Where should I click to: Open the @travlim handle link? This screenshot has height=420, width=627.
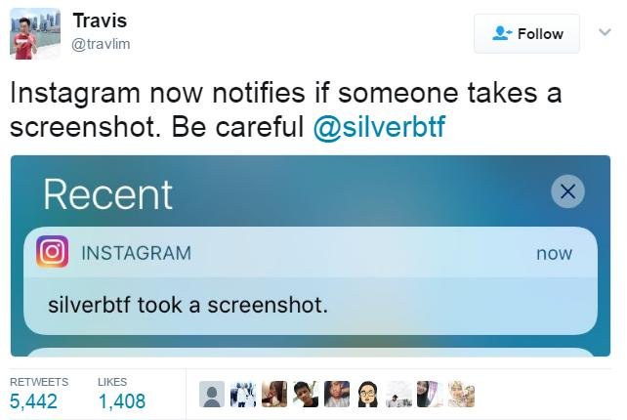[x=101, y=44]
